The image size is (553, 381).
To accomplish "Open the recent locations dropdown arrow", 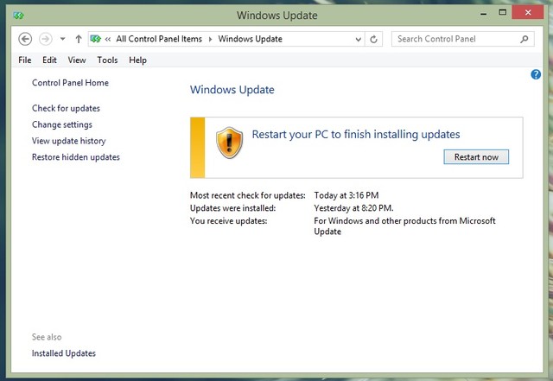I will [x=63, y=39].
